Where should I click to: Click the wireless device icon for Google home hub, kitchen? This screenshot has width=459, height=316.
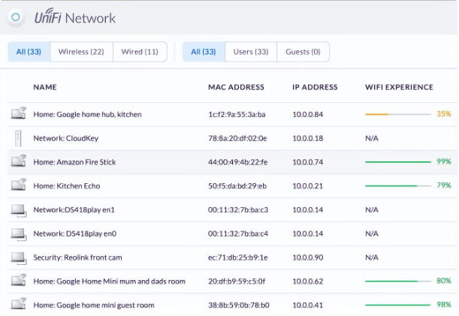[19, 113]
